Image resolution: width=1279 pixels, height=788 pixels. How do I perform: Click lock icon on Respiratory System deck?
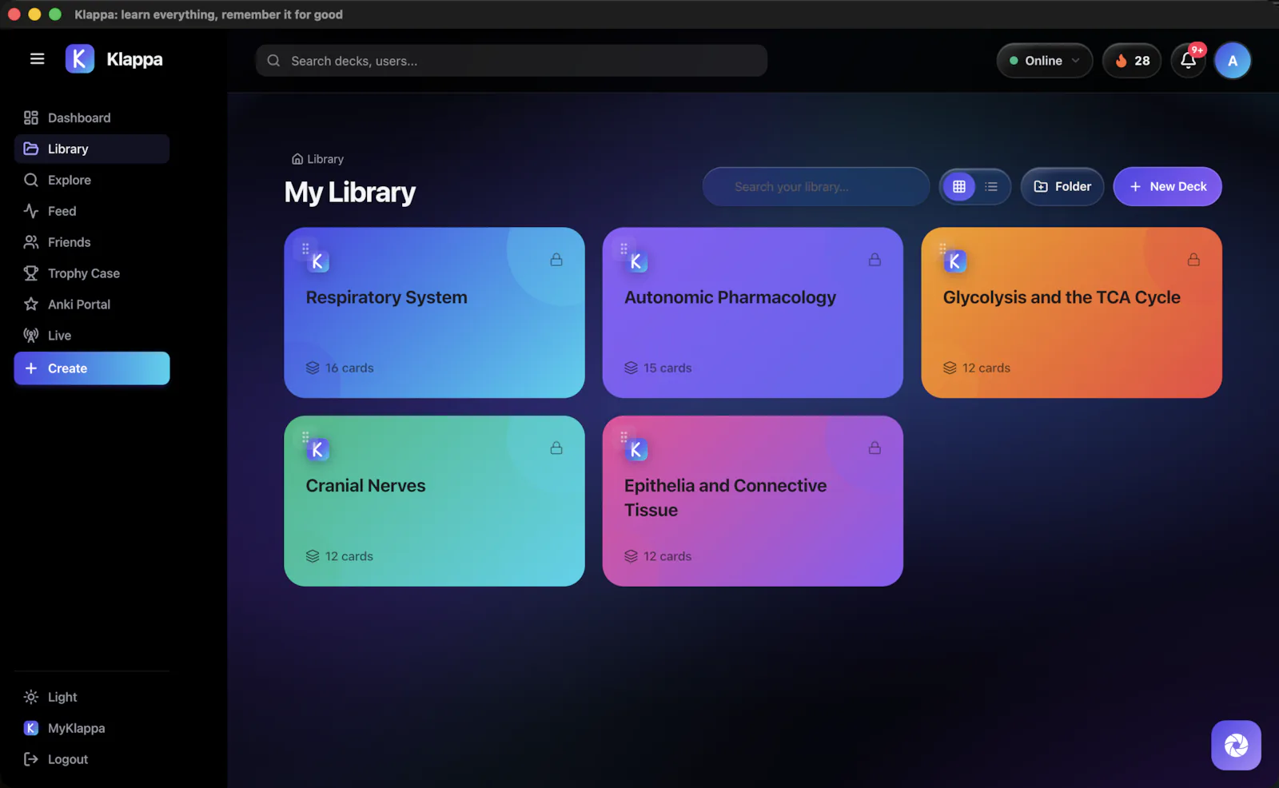coord(556,260)
